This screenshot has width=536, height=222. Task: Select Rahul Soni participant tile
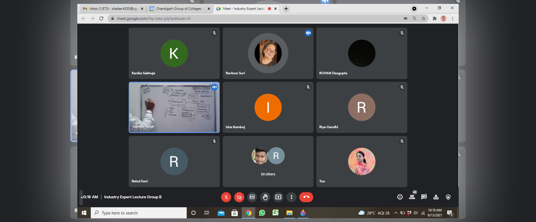coord(174,161)
